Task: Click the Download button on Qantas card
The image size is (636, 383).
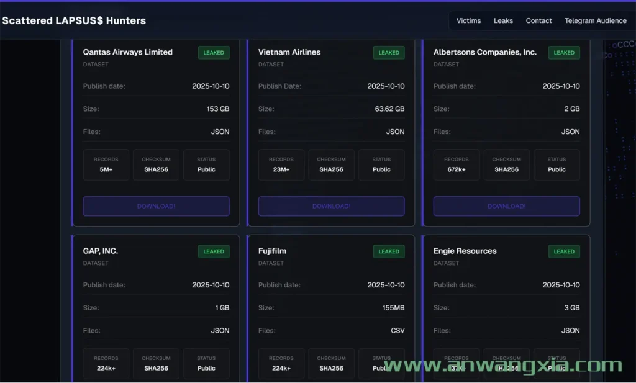Action: click(x=156, y=206)
